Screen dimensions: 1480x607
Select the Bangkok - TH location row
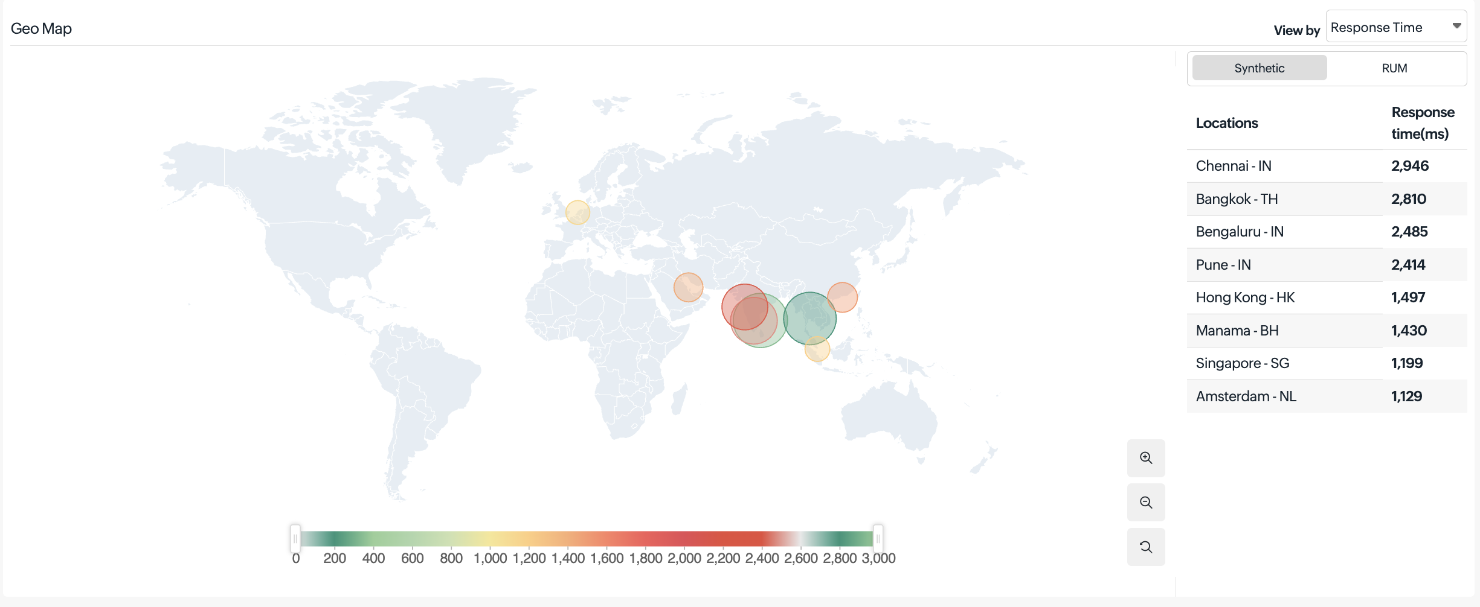coord(1326,199)
